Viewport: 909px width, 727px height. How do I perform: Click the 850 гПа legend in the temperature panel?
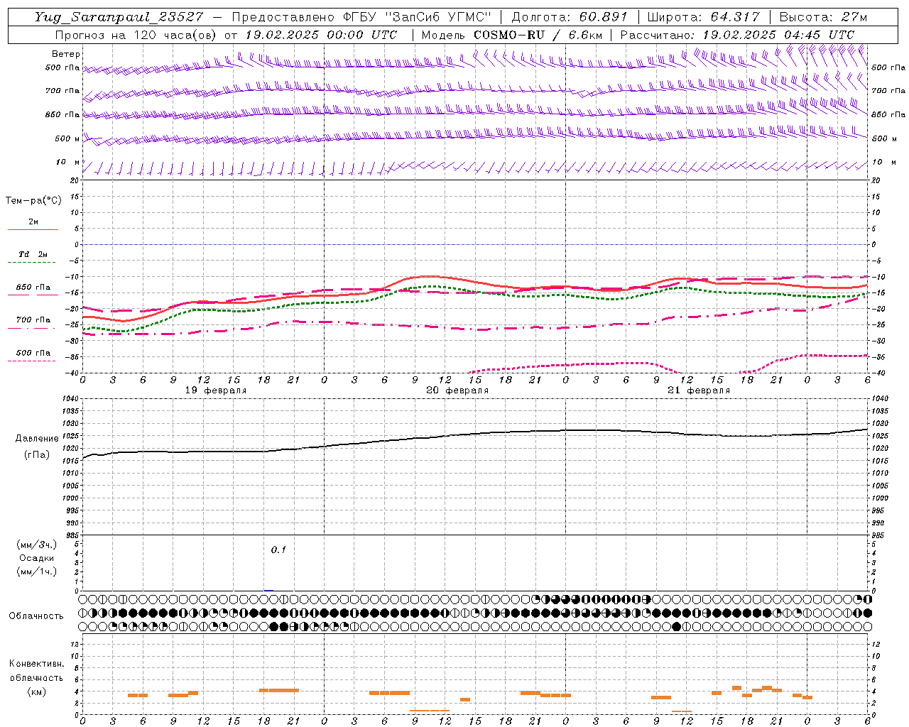(33, 288)
